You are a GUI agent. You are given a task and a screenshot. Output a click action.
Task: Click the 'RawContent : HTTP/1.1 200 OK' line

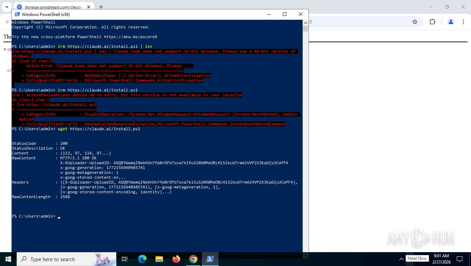click(54, 158)
